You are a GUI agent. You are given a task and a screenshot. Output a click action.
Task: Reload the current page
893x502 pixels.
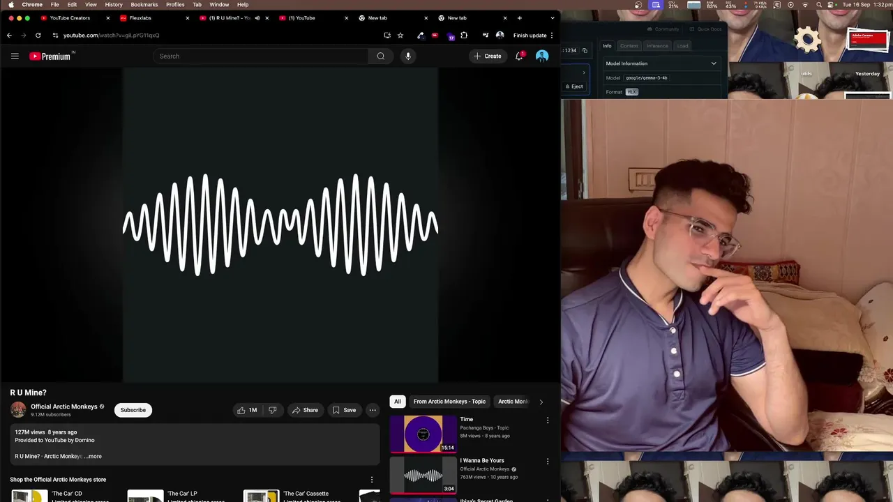[38, 35]
